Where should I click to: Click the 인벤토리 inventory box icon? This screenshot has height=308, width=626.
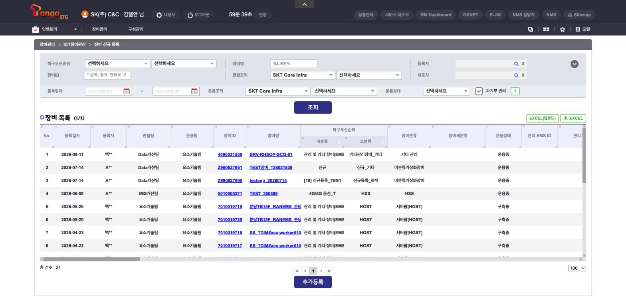[36, 29]
